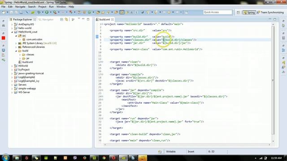This screenshot has height=161, width=287.
Task: Open the Search menu
Action: [32, 7]
